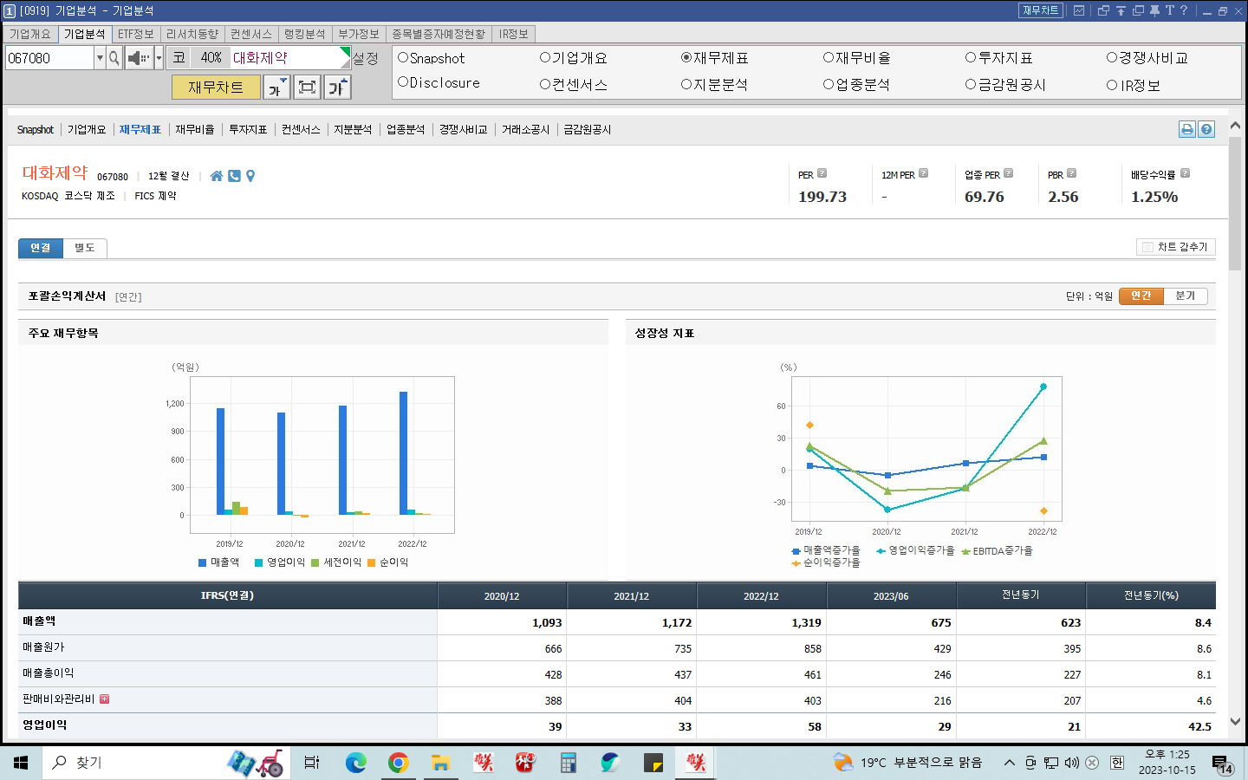The image size is (1248, 780).
Task: Decrease font size with small 가 button
Action: click(276, 87)
